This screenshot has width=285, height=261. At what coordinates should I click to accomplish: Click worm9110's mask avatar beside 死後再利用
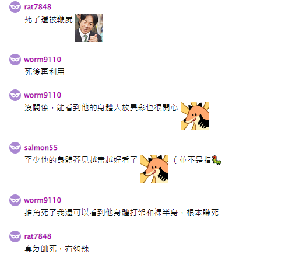[x=15, y=60]
